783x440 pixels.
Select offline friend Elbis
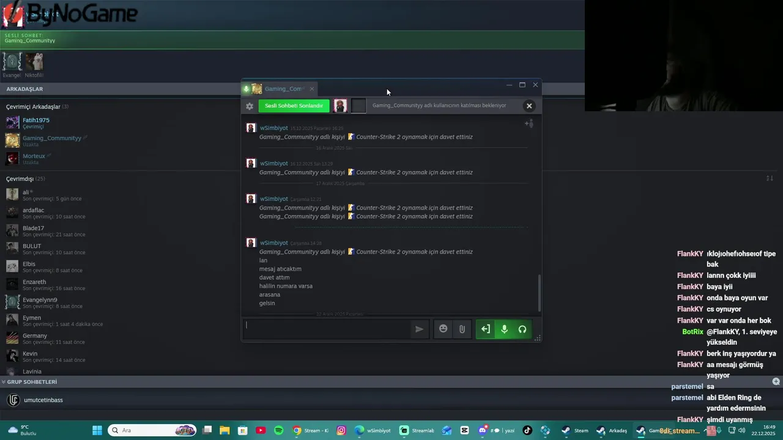(x=43, y=266)
